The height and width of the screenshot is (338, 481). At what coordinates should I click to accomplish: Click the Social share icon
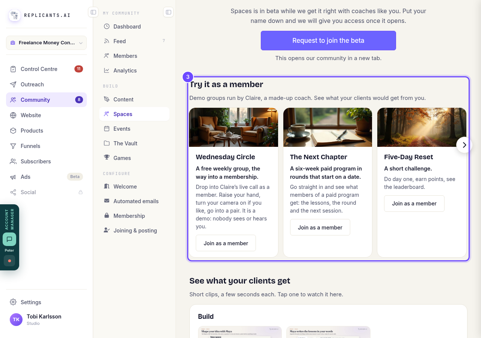pos(13,192)
